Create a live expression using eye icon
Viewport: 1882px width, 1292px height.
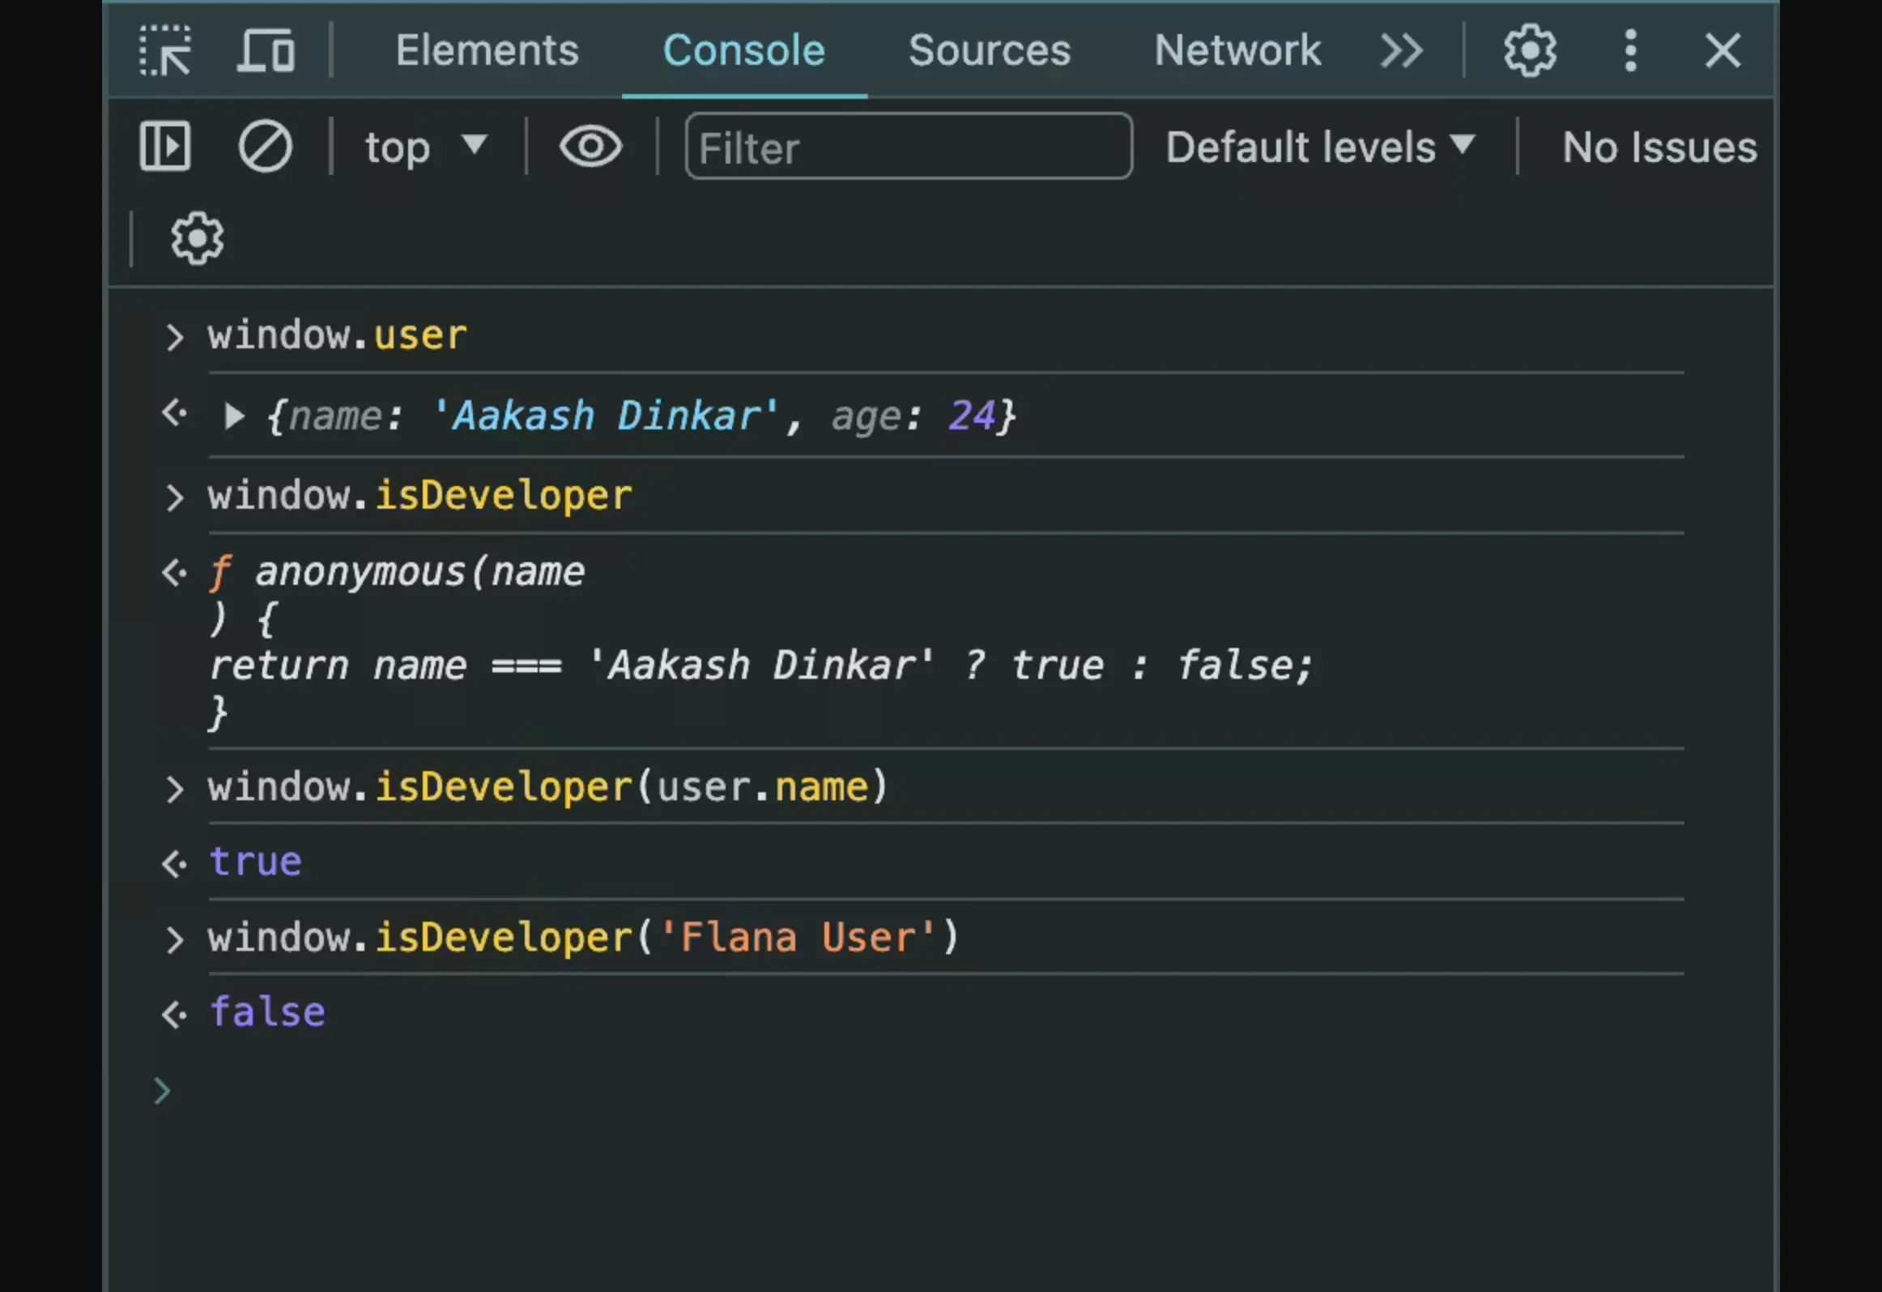(590, 147)
